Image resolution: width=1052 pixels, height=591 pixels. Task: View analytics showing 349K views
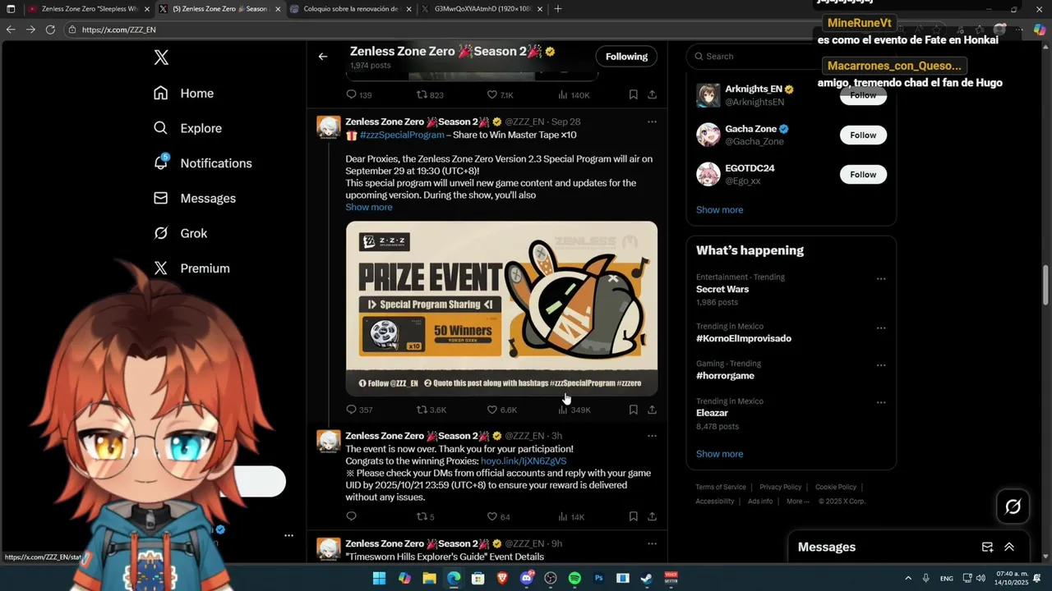coord(574,410)
